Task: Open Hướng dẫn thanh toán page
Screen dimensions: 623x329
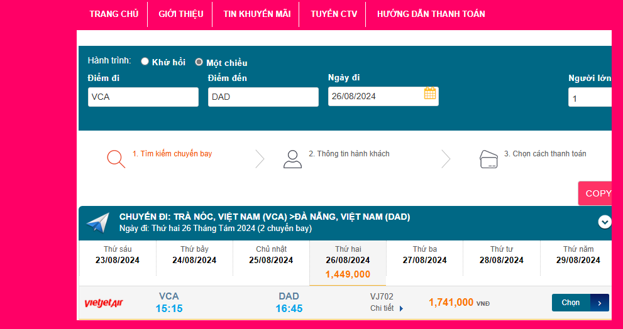Action: point(431,14)
